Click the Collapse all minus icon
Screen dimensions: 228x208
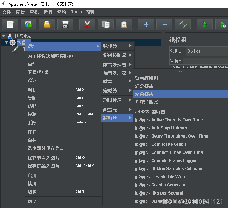coord(165,24)
